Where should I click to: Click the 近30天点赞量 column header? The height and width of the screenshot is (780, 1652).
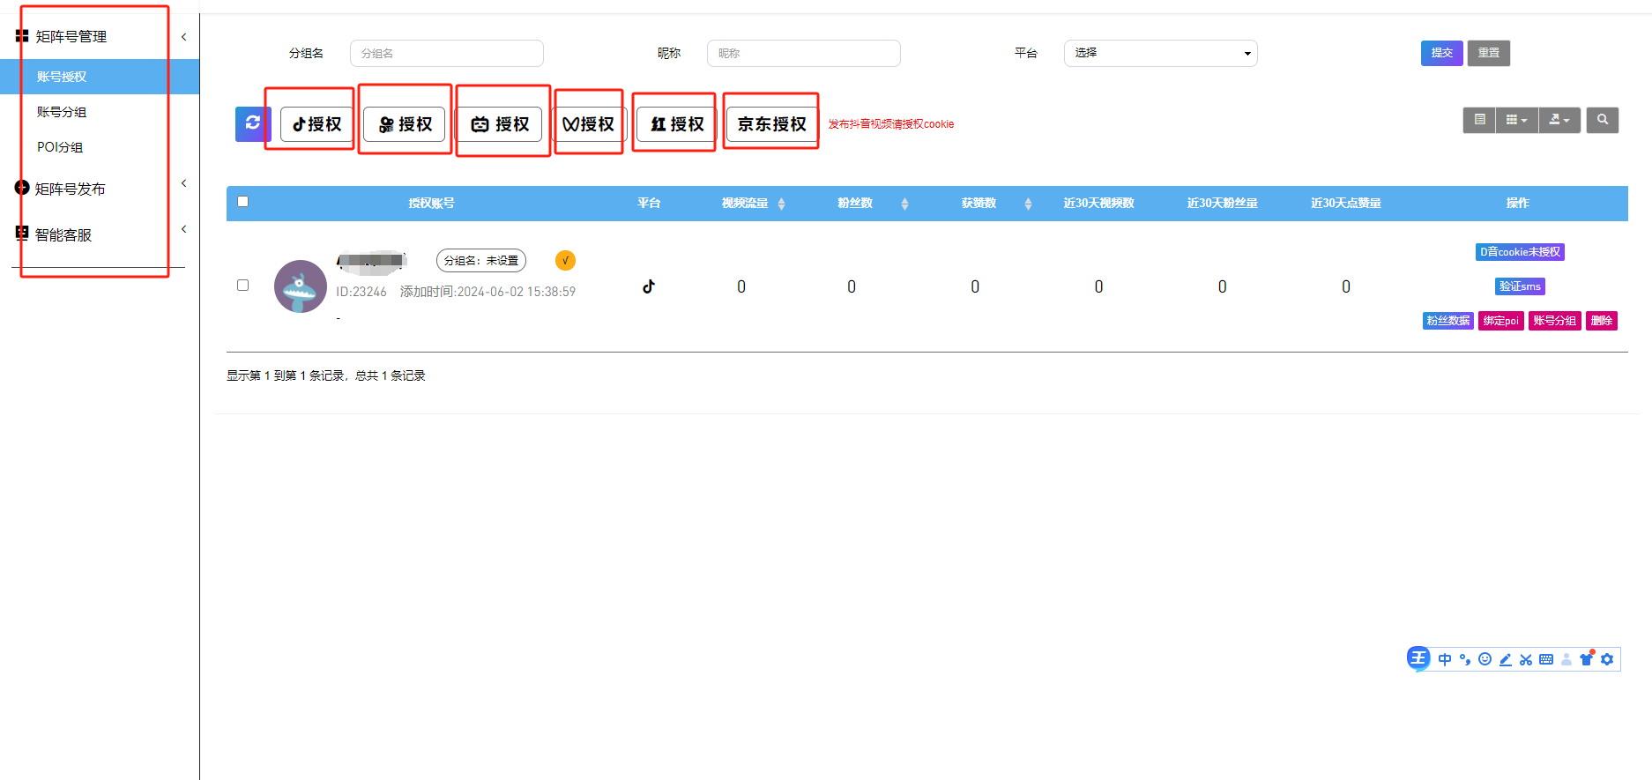(x=1345, y=203)
